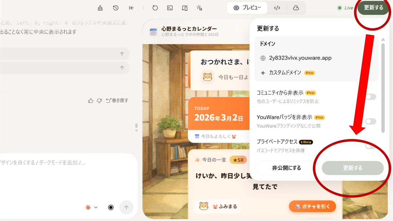Open version history clock icon
393x221 pixels.
click(x=116, y=8)
